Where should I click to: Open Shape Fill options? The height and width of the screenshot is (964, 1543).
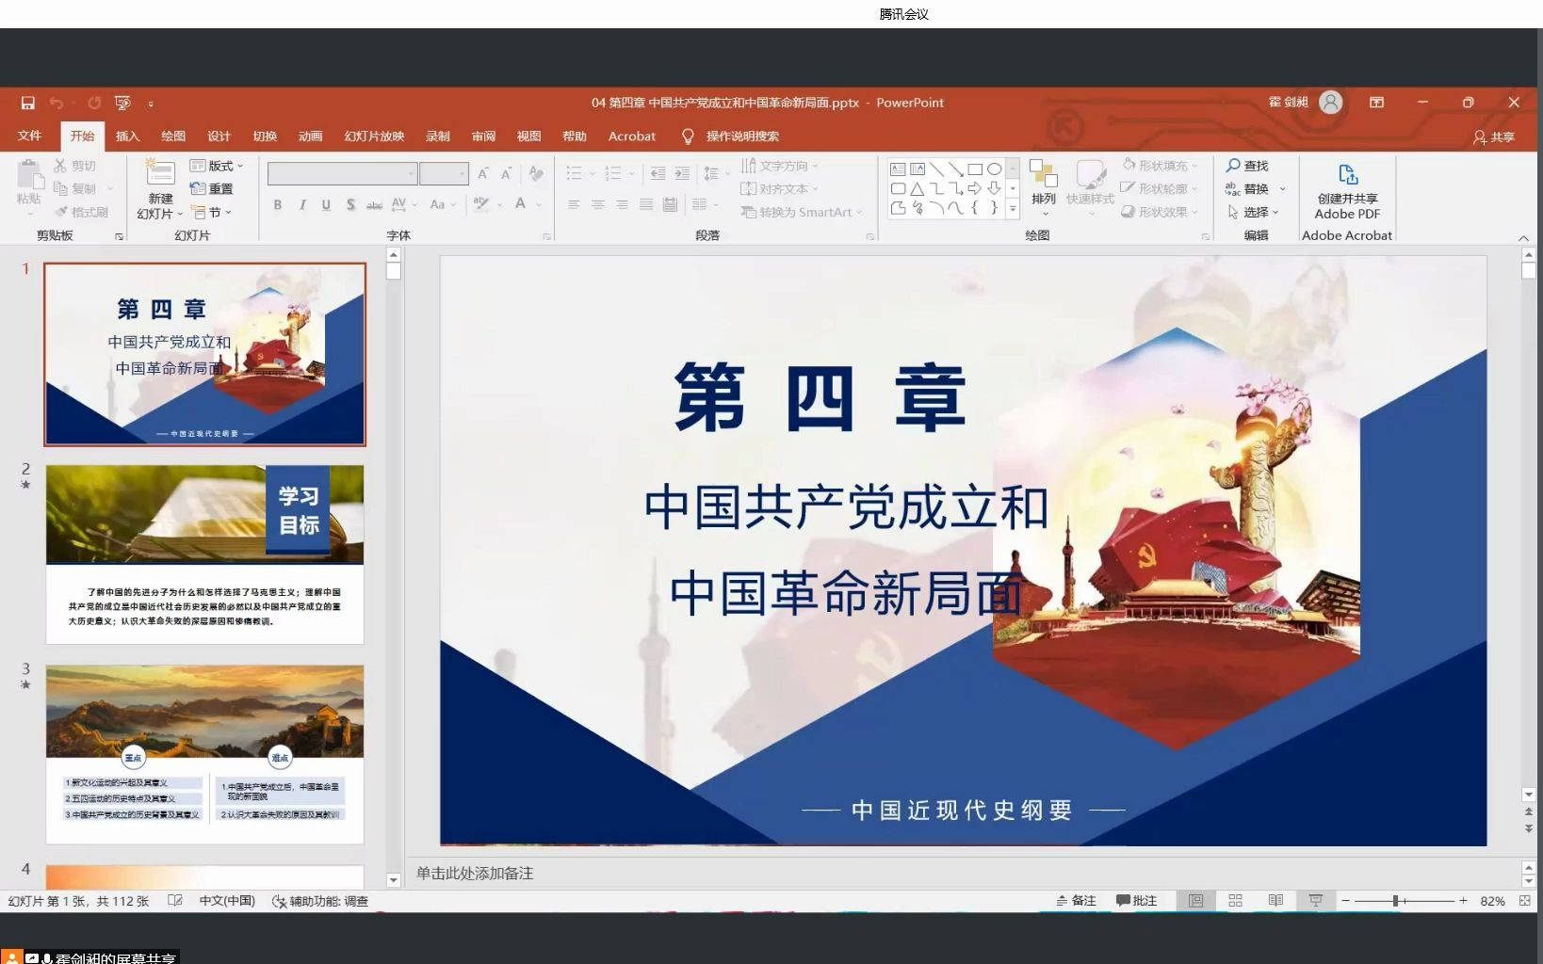(1161, 166)
